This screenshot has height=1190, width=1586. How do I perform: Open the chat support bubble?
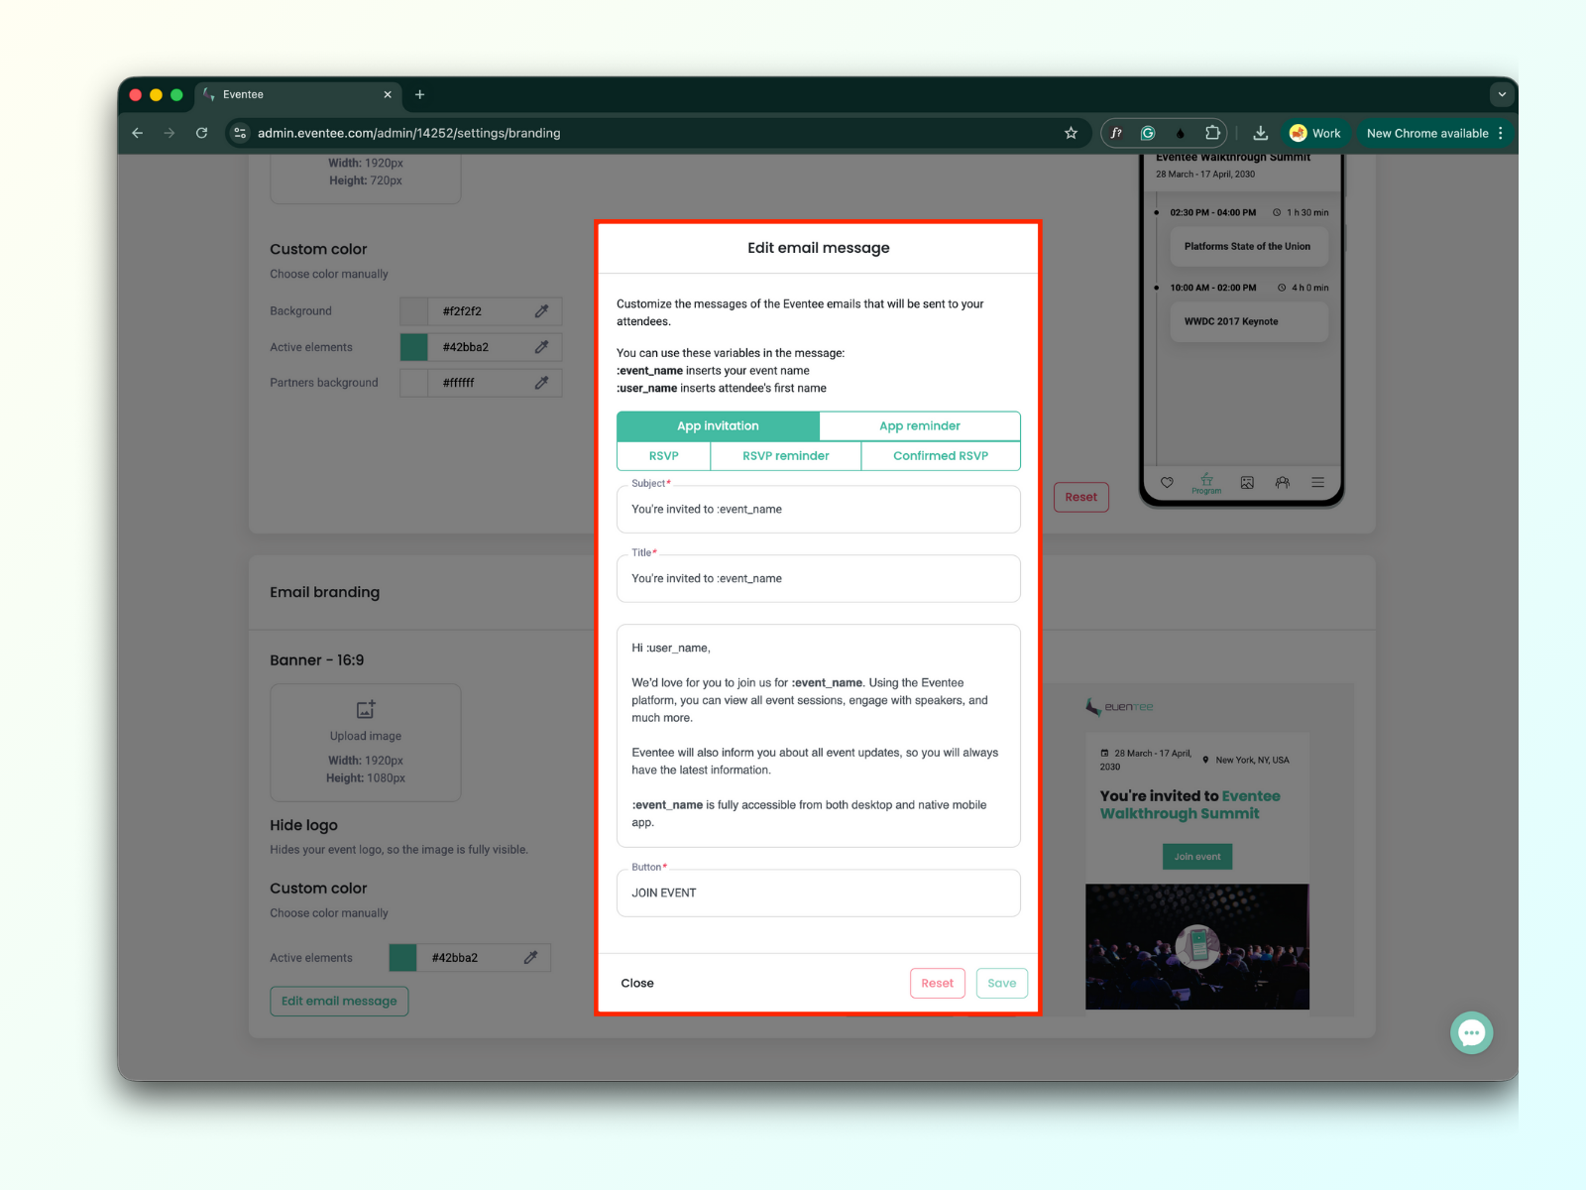point(1471,1033)
